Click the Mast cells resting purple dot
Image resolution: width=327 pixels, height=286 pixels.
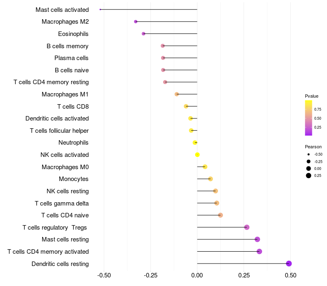tap(257, 239)
